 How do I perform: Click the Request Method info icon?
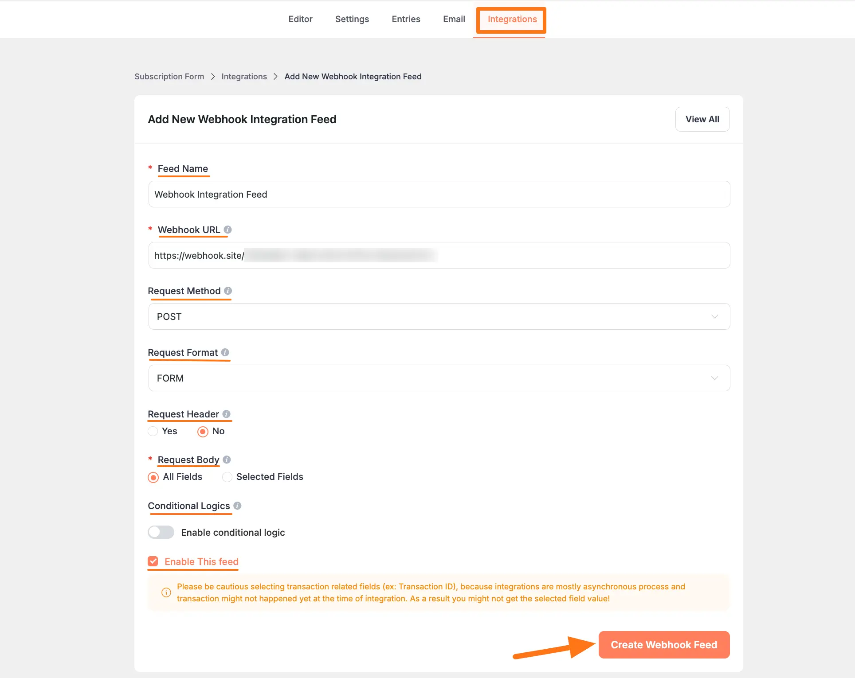[x=228, y=291]
